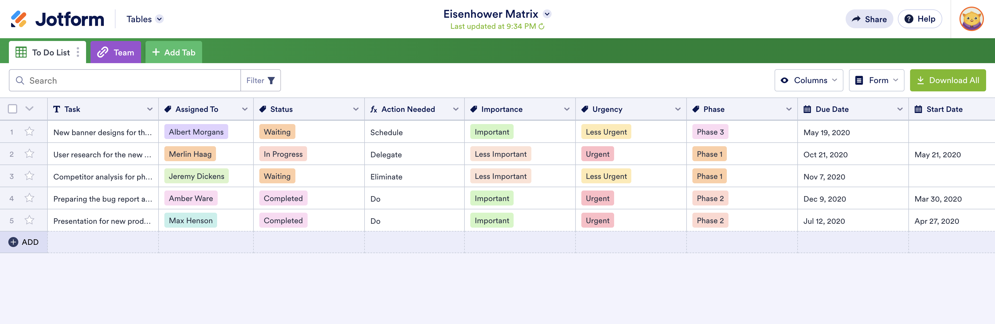Click the Jotform logo icon
This screenshot has height=324, width=995.
click(19, 19)
